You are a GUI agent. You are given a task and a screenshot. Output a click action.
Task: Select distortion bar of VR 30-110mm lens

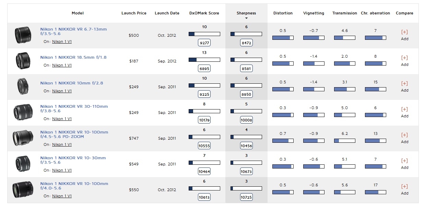click(283, 115)
